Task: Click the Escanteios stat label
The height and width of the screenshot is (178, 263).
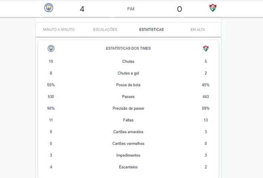Action: pyautogui.click(x=128, y=167)
